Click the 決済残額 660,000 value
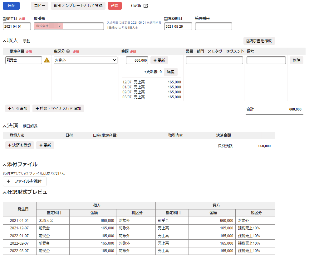Screen dimensions: 309x258 coord(264,146)
